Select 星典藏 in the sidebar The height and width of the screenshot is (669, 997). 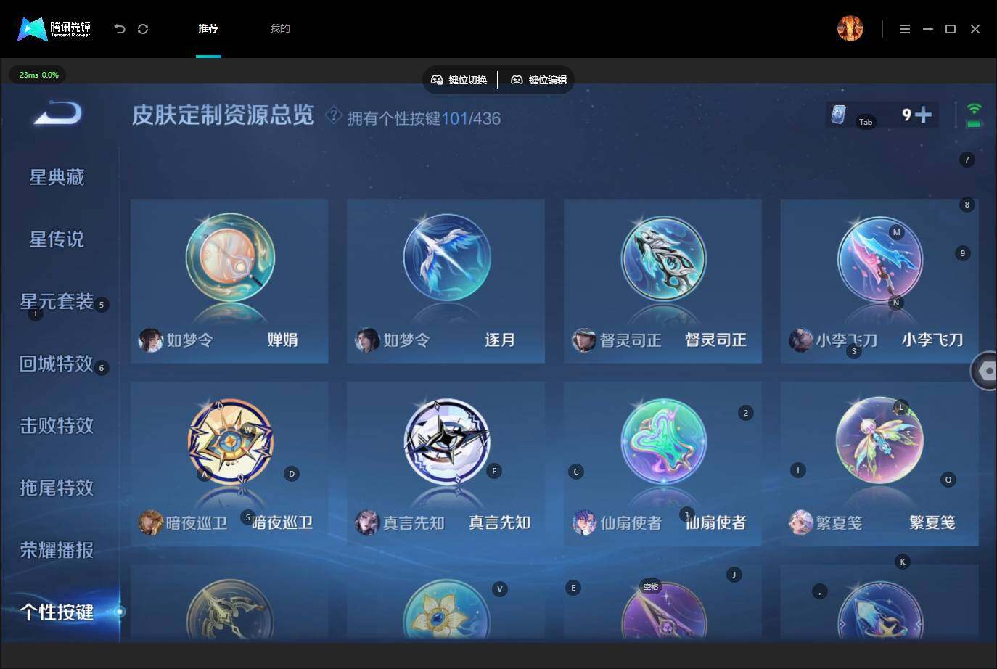(x=57, y=177)
